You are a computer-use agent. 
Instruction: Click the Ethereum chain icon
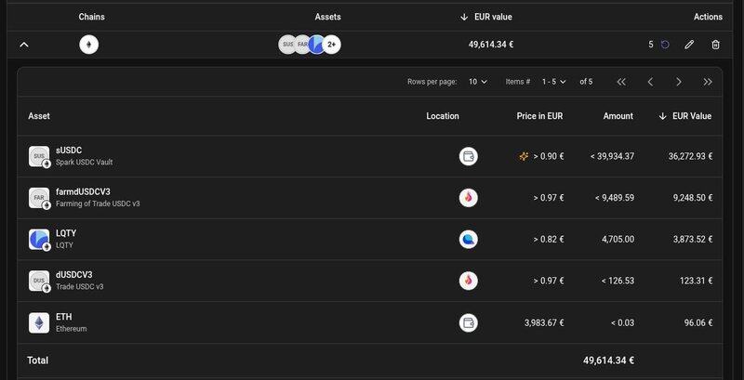coord(88,45)
